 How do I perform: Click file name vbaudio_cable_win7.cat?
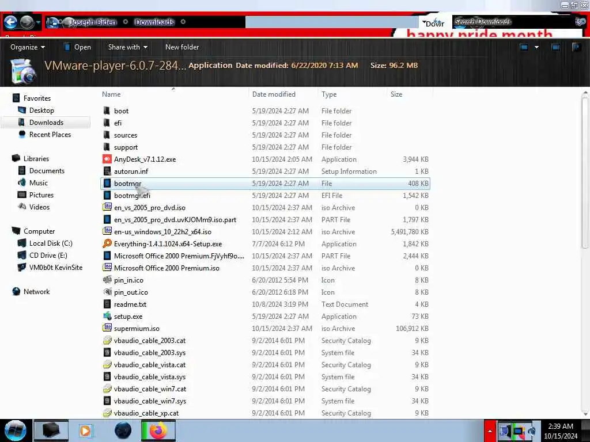(150, 388)
